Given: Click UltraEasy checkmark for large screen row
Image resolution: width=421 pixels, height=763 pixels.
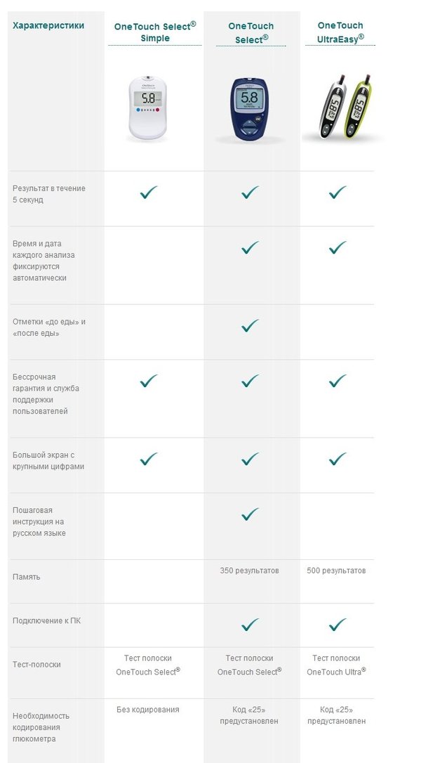Looking at the screenshot, I should coord(338,459).
